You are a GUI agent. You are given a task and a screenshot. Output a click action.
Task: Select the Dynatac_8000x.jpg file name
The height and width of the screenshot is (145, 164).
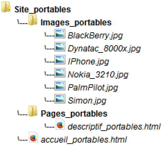pyautogui.click(x=104, y=49)
